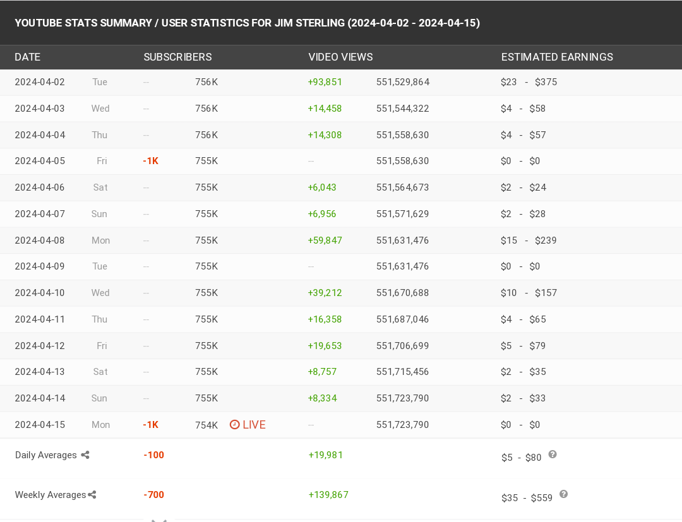
Task: Click date 2024-04-05
Action: tap(40, 161)
